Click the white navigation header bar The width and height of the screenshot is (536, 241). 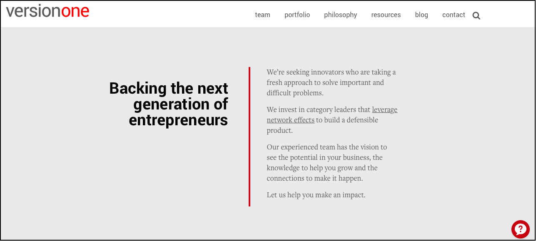coord(167,14)
